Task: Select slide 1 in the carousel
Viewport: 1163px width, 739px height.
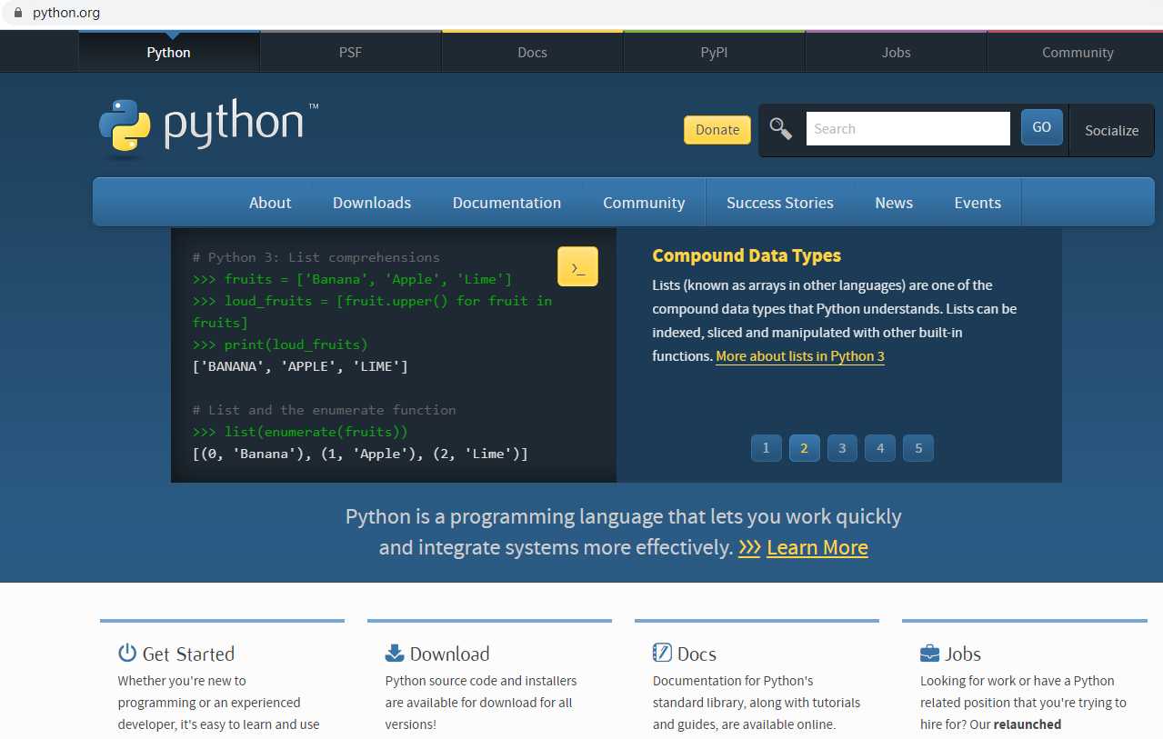Action: [x=767, y=447]
